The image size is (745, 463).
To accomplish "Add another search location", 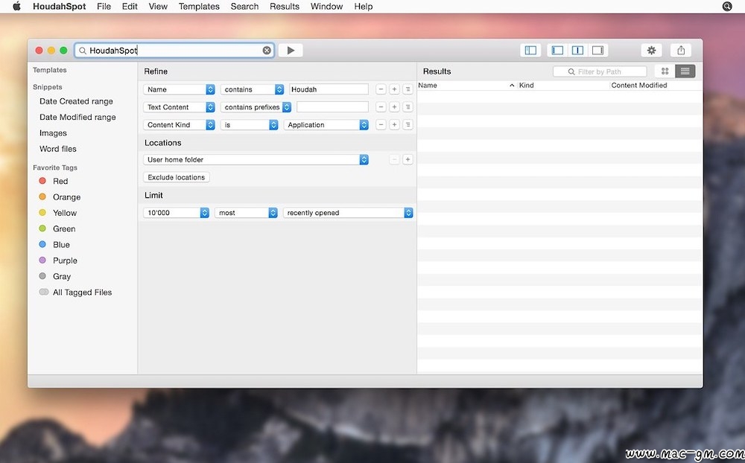I will 408,159.
